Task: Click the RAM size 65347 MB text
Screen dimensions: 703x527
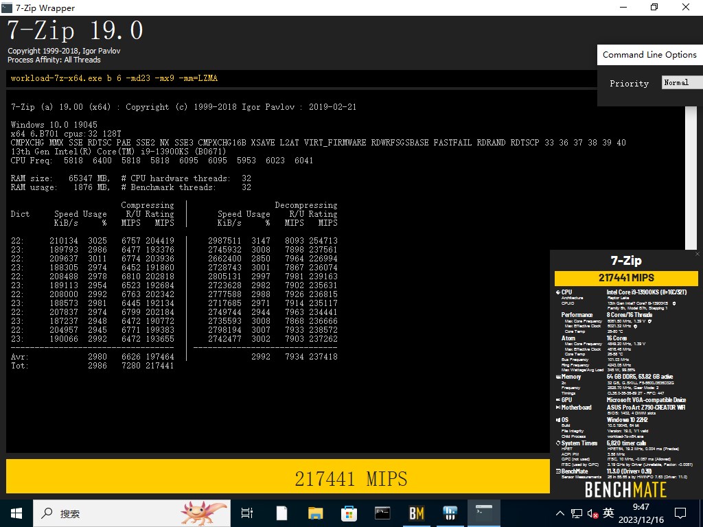Action: [60, 178]
